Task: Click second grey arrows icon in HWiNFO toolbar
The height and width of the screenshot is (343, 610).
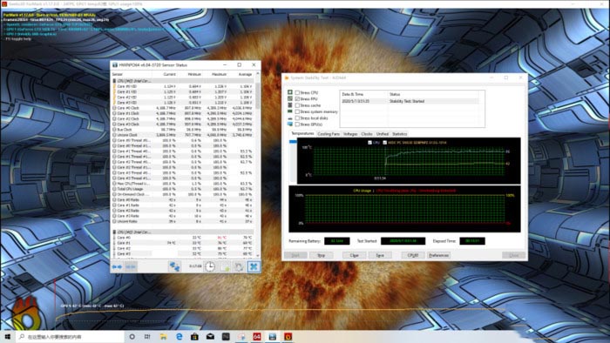Action: (x=131, y=266)
